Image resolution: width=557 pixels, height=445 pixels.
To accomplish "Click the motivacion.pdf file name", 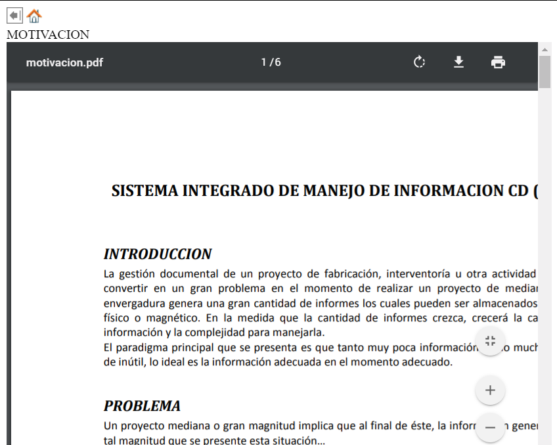I will click(64, 62).
